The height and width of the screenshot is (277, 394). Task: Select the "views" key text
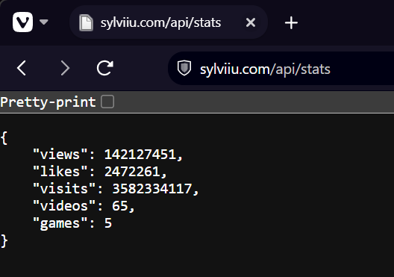(x=60, y=154)
